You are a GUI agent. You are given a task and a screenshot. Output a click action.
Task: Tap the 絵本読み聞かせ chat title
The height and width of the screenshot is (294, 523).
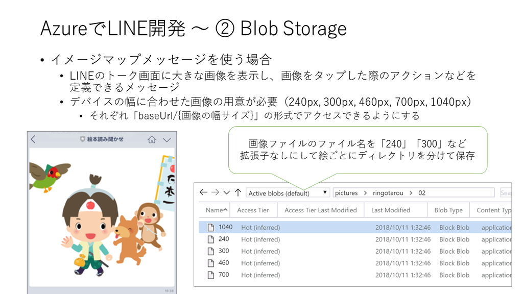point(105,139)
